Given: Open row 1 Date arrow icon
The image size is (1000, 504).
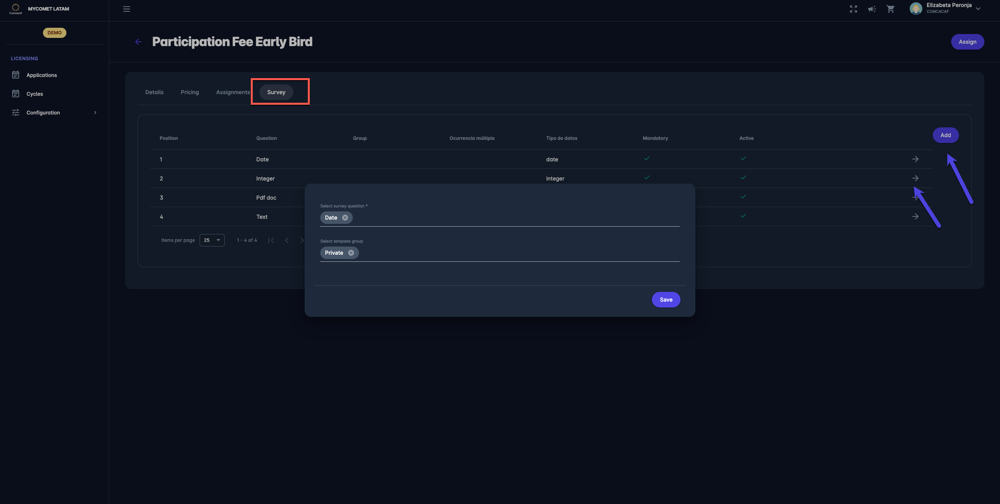Looking at the screenshot, I should click(915, 159).
